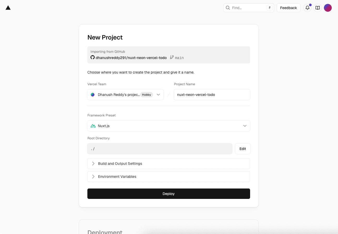Click Edit next to Root Directory
Screen dimensions: 338x234
[x=243, y=148]
